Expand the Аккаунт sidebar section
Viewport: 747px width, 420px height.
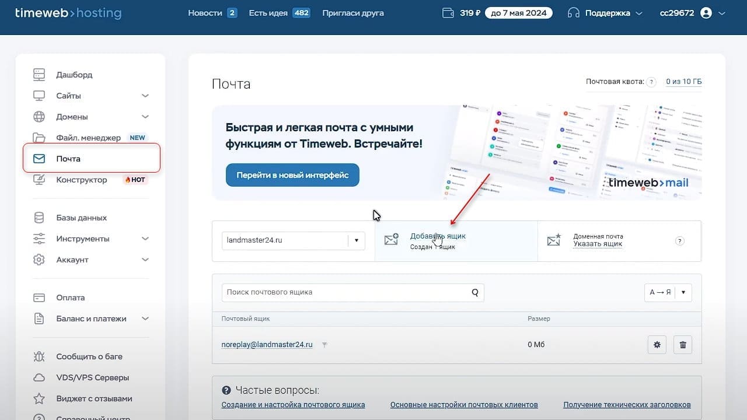145,260
